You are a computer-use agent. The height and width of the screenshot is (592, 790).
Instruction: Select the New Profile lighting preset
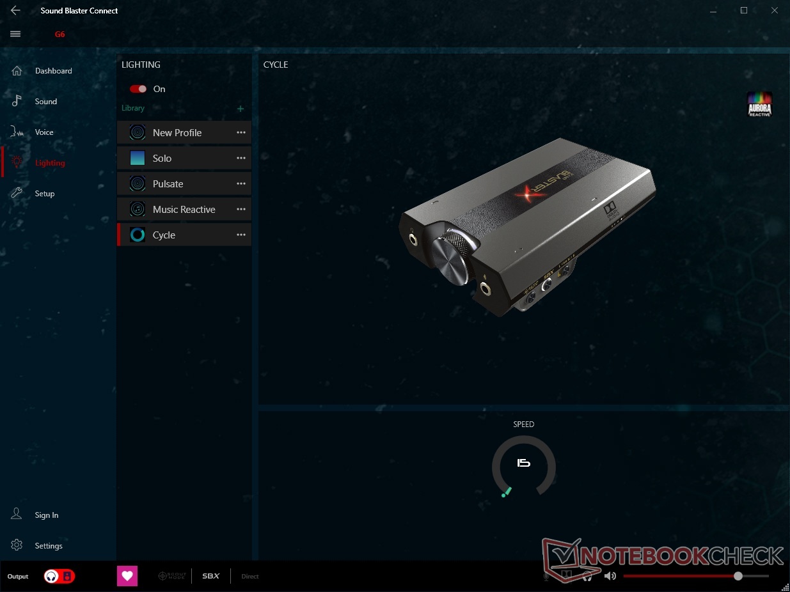point(184,132)
